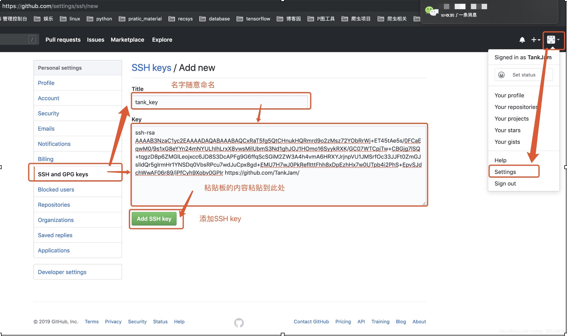Open the python bookmarks folder
Screen dimensions: 567x336
coord(99,19)
